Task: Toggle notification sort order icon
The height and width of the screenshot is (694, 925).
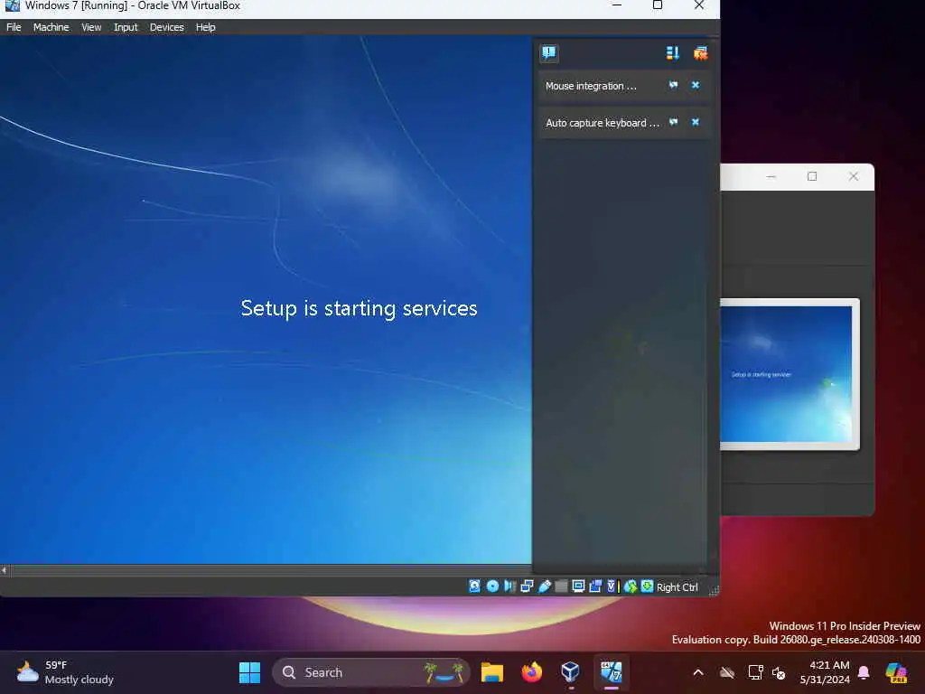Action: (x=672, y=53)
